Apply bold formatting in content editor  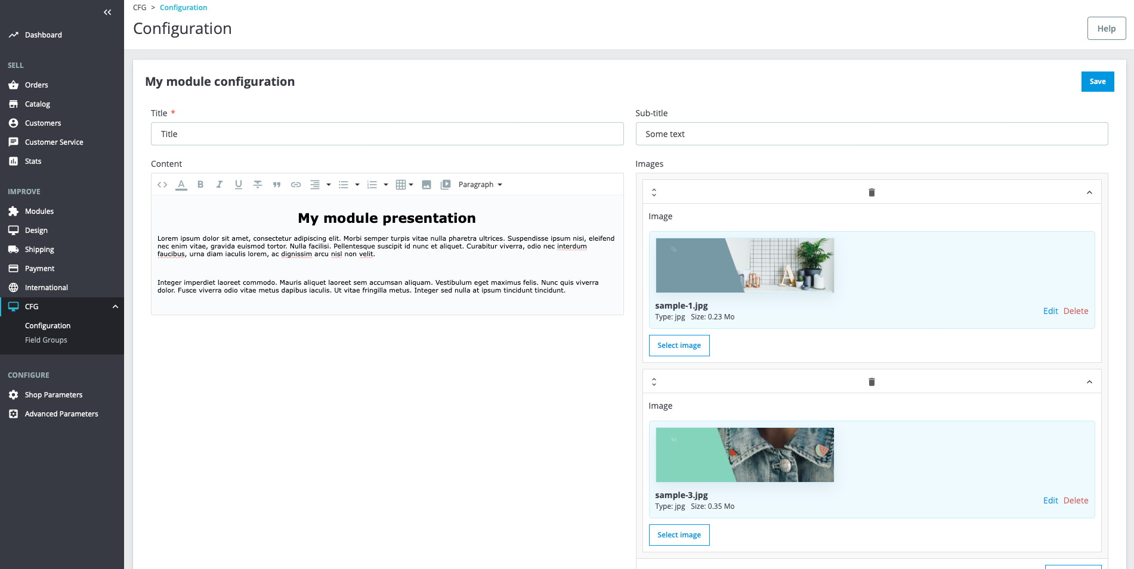point(200,185)
